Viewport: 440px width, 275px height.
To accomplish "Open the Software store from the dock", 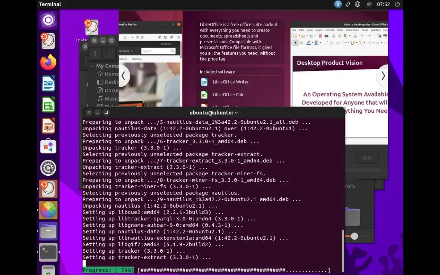I will coord(48,147).
